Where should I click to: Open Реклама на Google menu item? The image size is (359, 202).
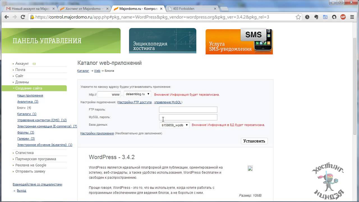31,165
